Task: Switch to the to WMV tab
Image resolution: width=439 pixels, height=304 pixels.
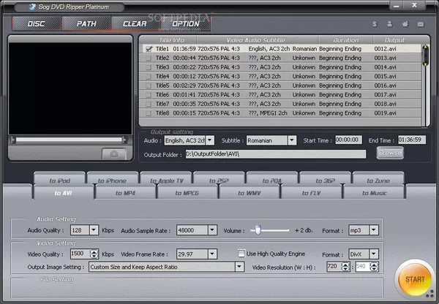Action: [x=249, y=193]
